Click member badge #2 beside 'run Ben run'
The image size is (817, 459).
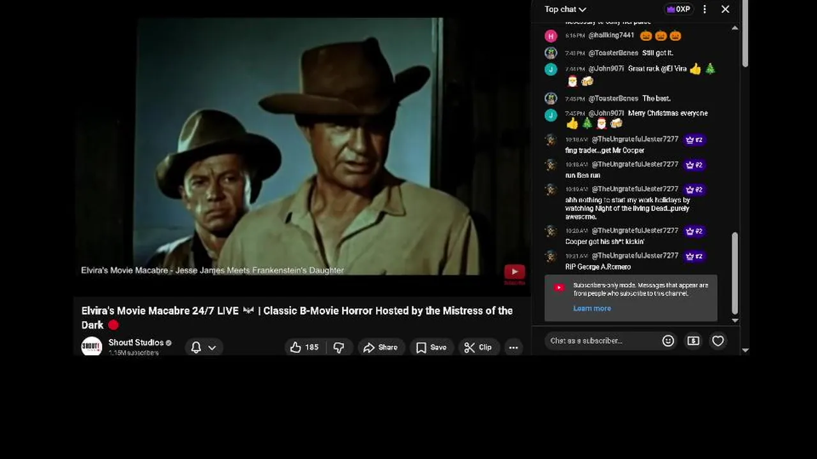point(694,164)
